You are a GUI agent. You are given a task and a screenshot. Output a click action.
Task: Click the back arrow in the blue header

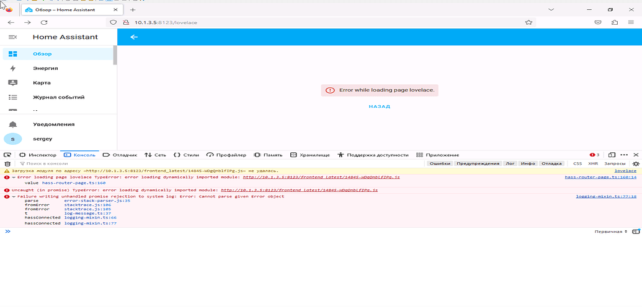[134, 37]
